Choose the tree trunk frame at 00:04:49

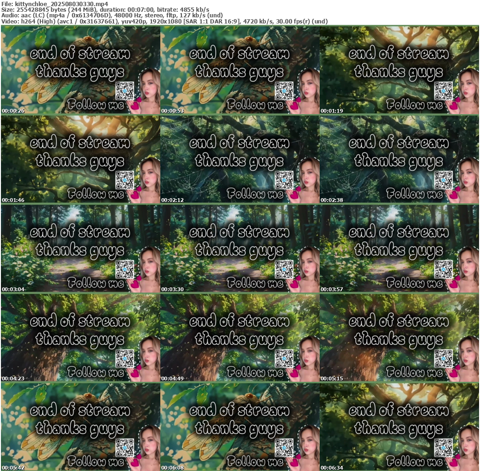click(240, 338)
